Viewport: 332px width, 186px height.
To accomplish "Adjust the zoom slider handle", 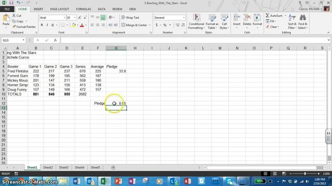I will [x=305, y=174].
